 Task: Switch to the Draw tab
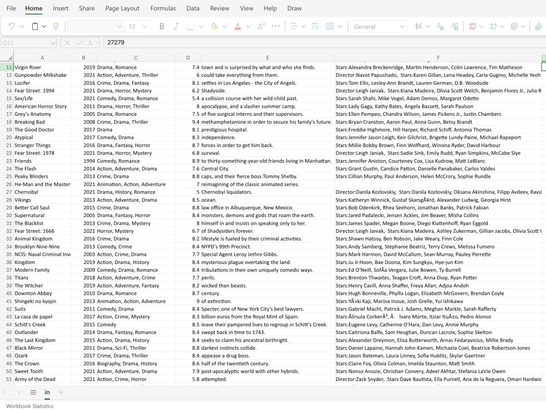click(294, 8)
